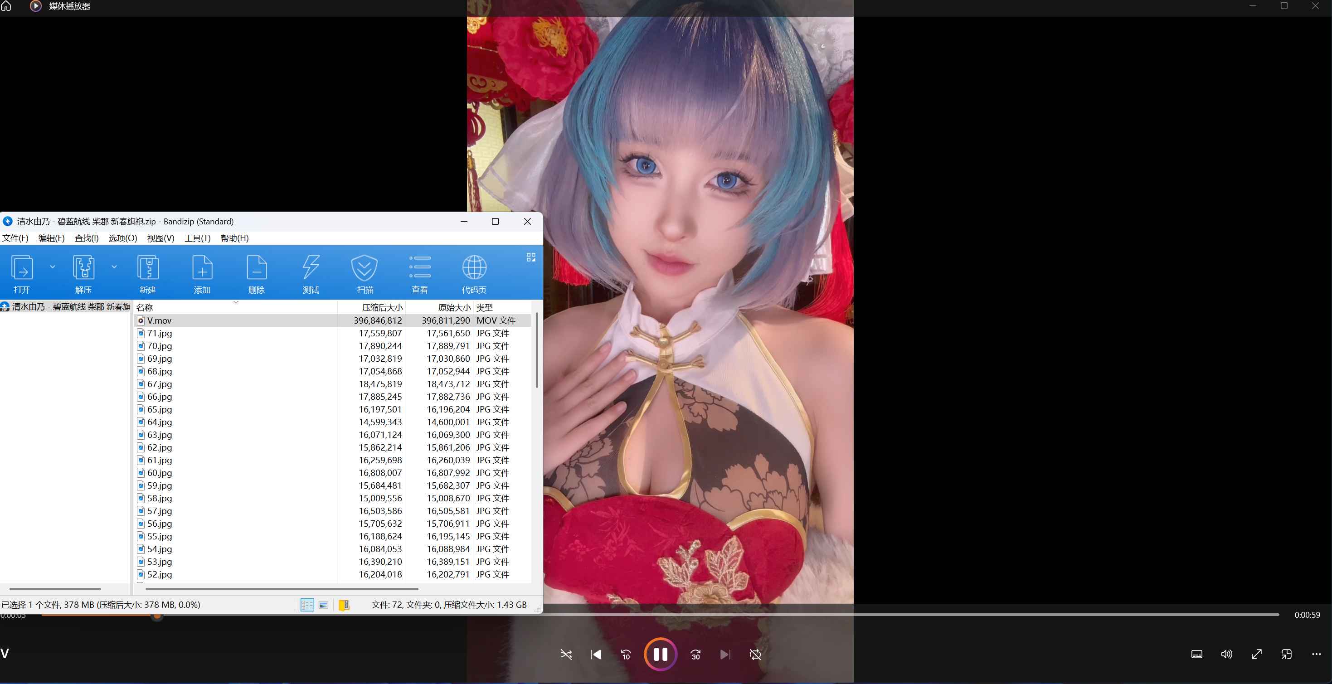Select 67.jpg in the file list
1332x684 pixels.
point(159,384)
